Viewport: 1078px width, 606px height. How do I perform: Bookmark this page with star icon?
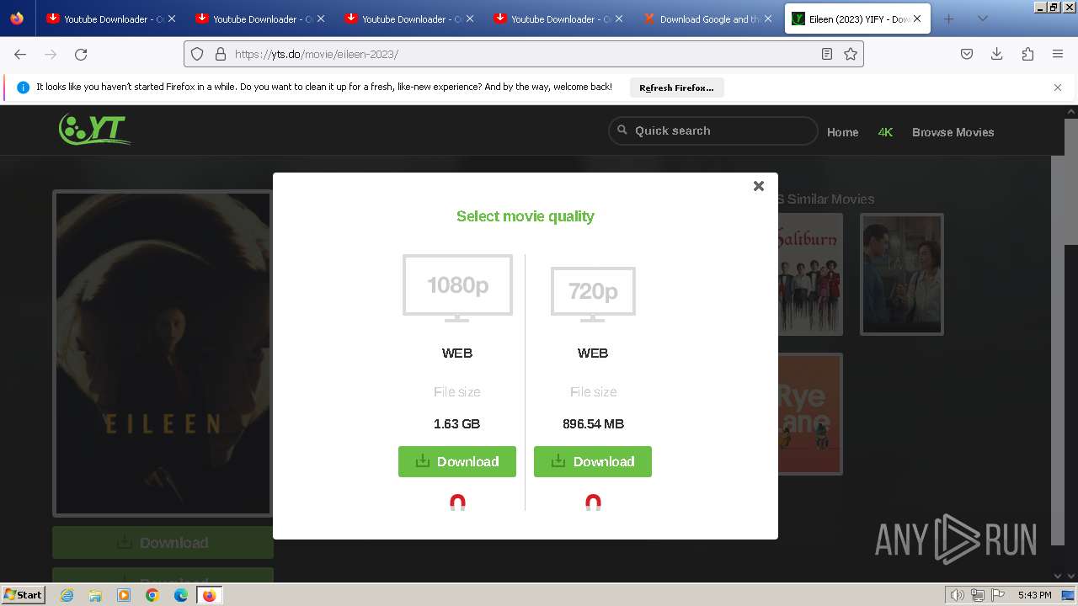point(851,54)
